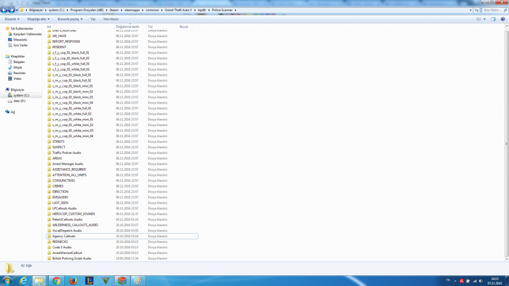Click the search box for Police Scanner
Screen dimensions: 509x286
point(495,10)
